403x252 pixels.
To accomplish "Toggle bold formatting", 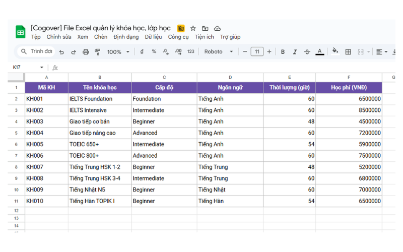I will 283,52.
